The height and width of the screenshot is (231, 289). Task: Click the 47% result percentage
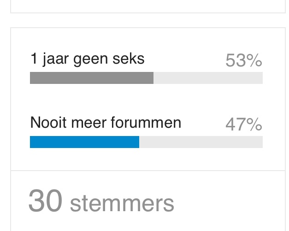coord(244,124)
